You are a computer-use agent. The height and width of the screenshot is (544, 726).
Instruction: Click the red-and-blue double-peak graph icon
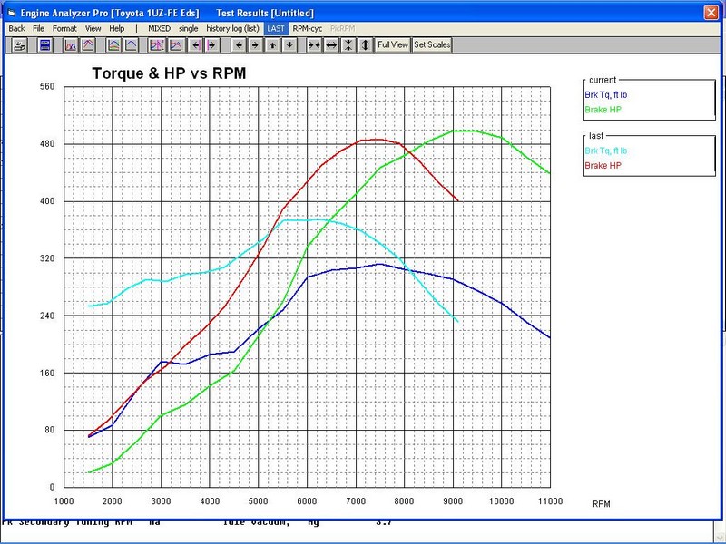pyautogui.click(x=71, y=44)
